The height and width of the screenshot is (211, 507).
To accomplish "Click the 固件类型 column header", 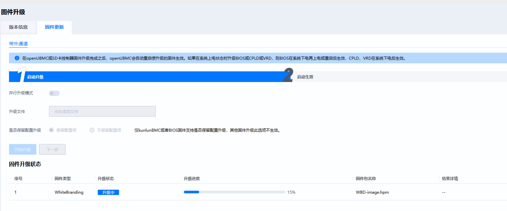I will click(x=63, y=179).
